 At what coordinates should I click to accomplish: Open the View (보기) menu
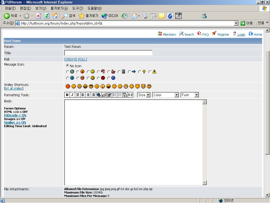click(41, 8)
